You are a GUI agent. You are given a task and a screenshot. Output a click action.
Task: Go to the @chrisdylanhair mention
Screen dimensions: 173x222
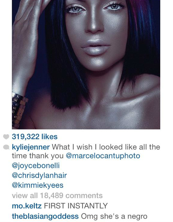coord(39,175)
